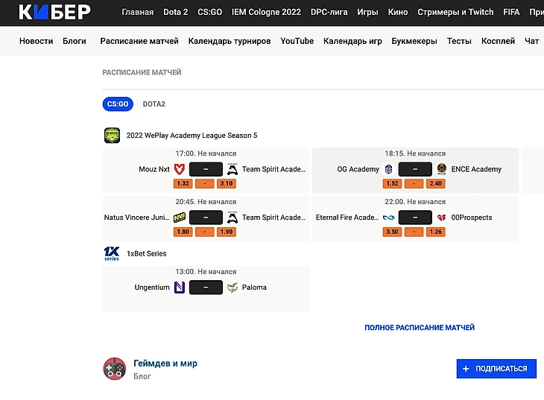The height and width of the screenshot is (400, 544).
Task: Click the 1.90 odds button
Action: click(227, 232)
